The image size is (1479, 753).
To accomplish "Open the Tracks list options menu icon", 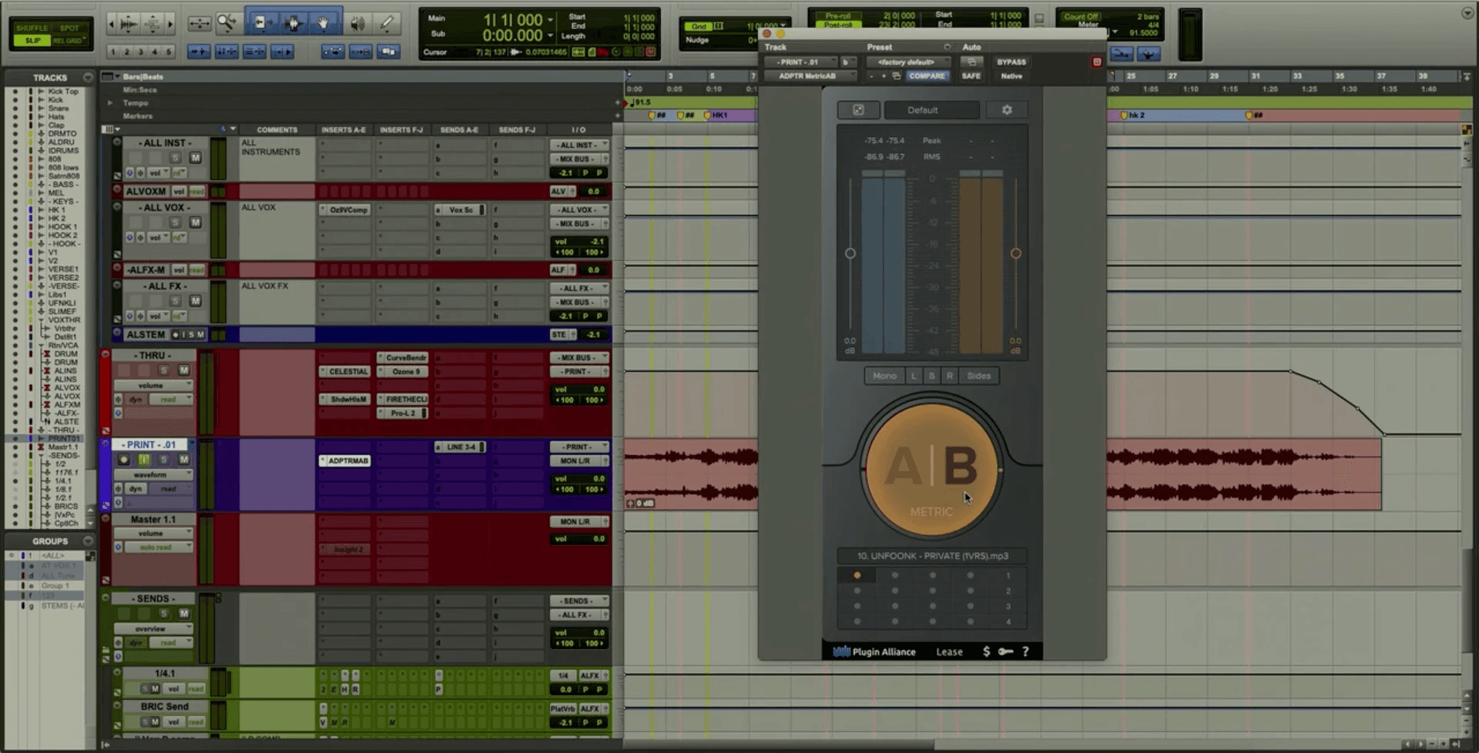I will (x=88, y=77).
